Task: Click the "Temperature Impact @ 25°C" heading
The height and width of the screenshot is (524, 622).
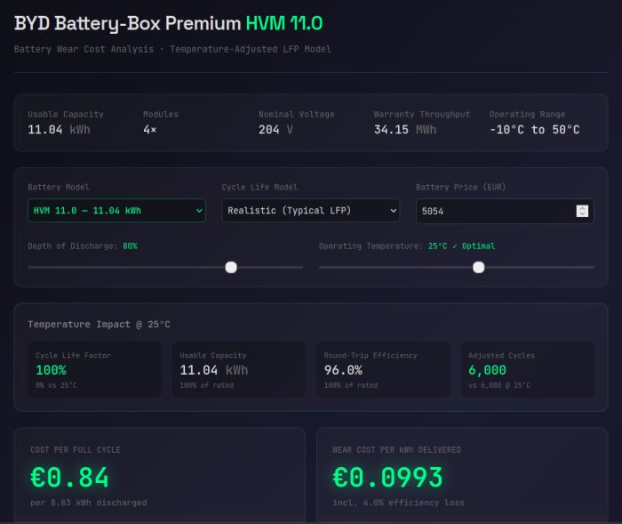Action: coord(99,324)
